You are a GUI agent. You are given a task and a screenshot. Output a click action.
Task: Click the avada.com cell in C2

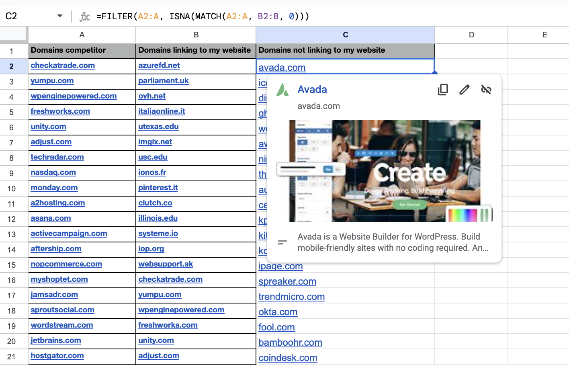[345, 67]
